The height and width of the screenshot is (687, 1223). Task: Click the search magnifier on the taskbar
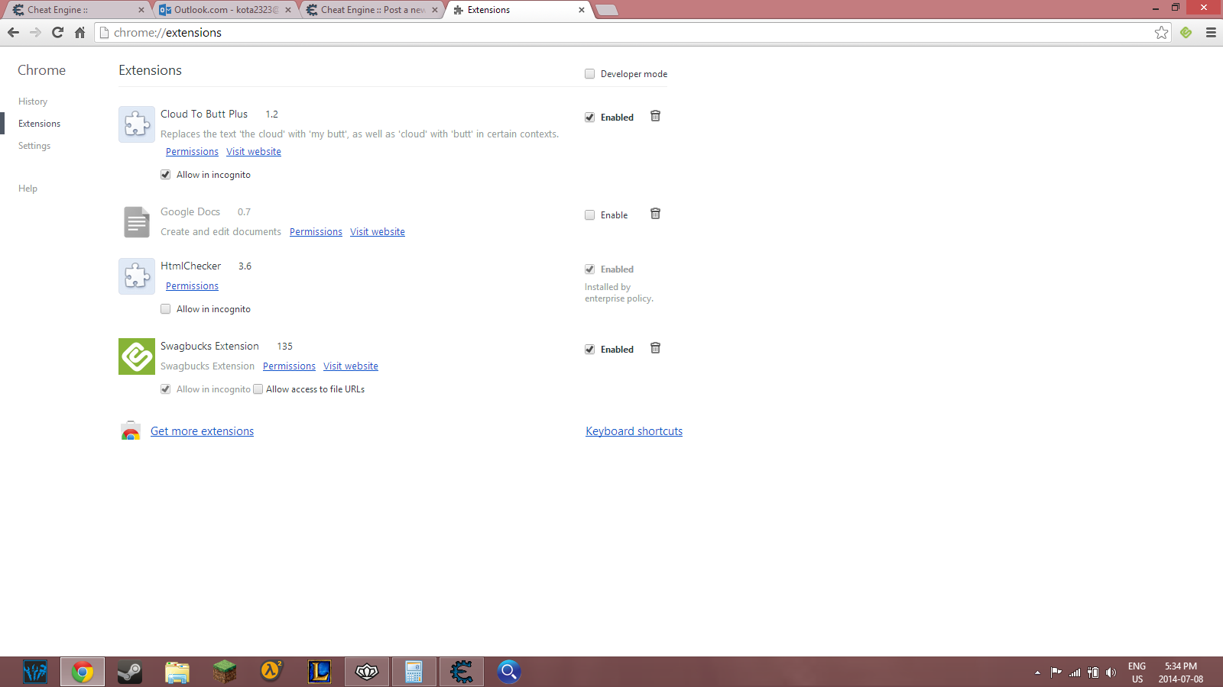(x=508, y=672)
